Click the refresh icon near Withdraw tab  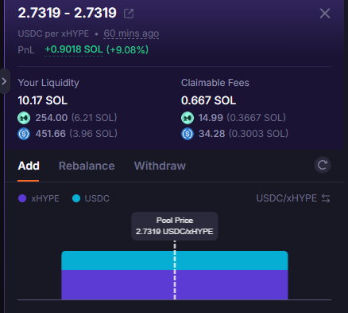coord(323,165)
